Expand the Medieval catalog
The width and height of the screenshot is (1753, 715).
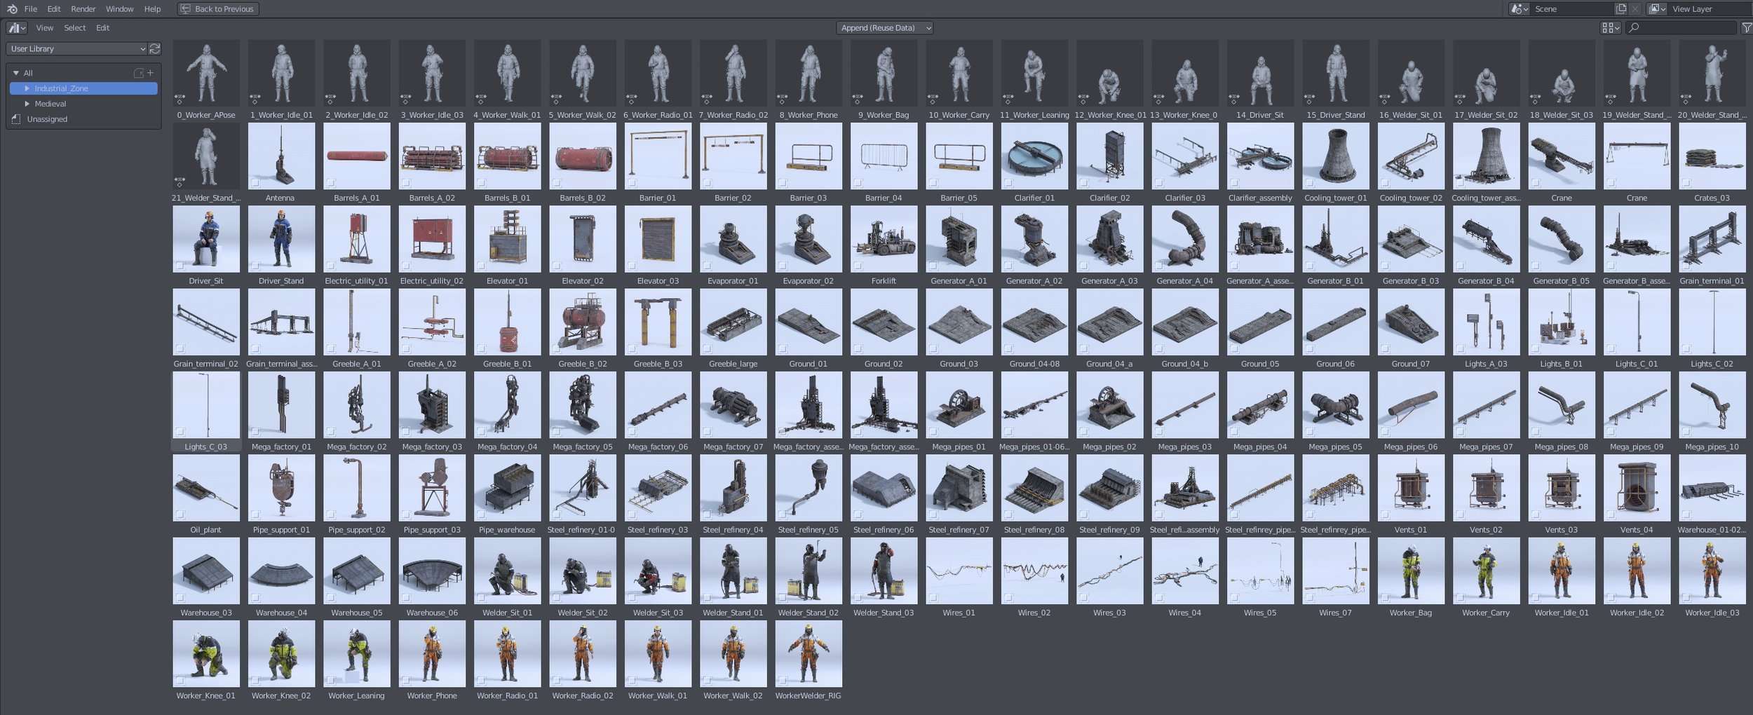27,104
